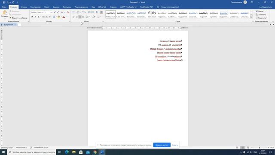The height and width of the screenshot is (155, 275).
Task: Select the Документ1 document tab
Action: tap(9, 25)
